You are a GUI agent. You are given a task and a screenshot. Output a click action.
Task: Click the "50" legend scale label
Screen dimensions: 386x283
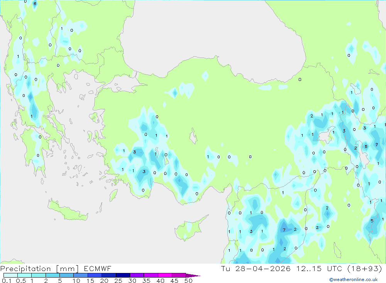[x=188, y=281]
